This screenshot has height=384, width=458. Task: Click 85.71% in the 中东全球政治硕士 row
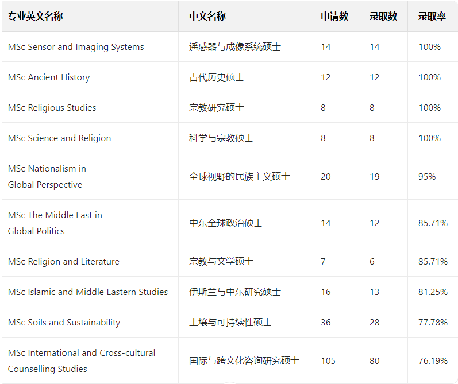point(433,223)
